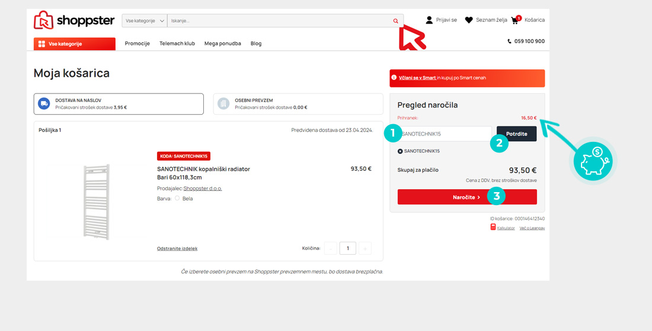The height and width of the screenshot is (331, 652).
Task: Click the Prijavi se link
Action: click(x=446, y=20)
